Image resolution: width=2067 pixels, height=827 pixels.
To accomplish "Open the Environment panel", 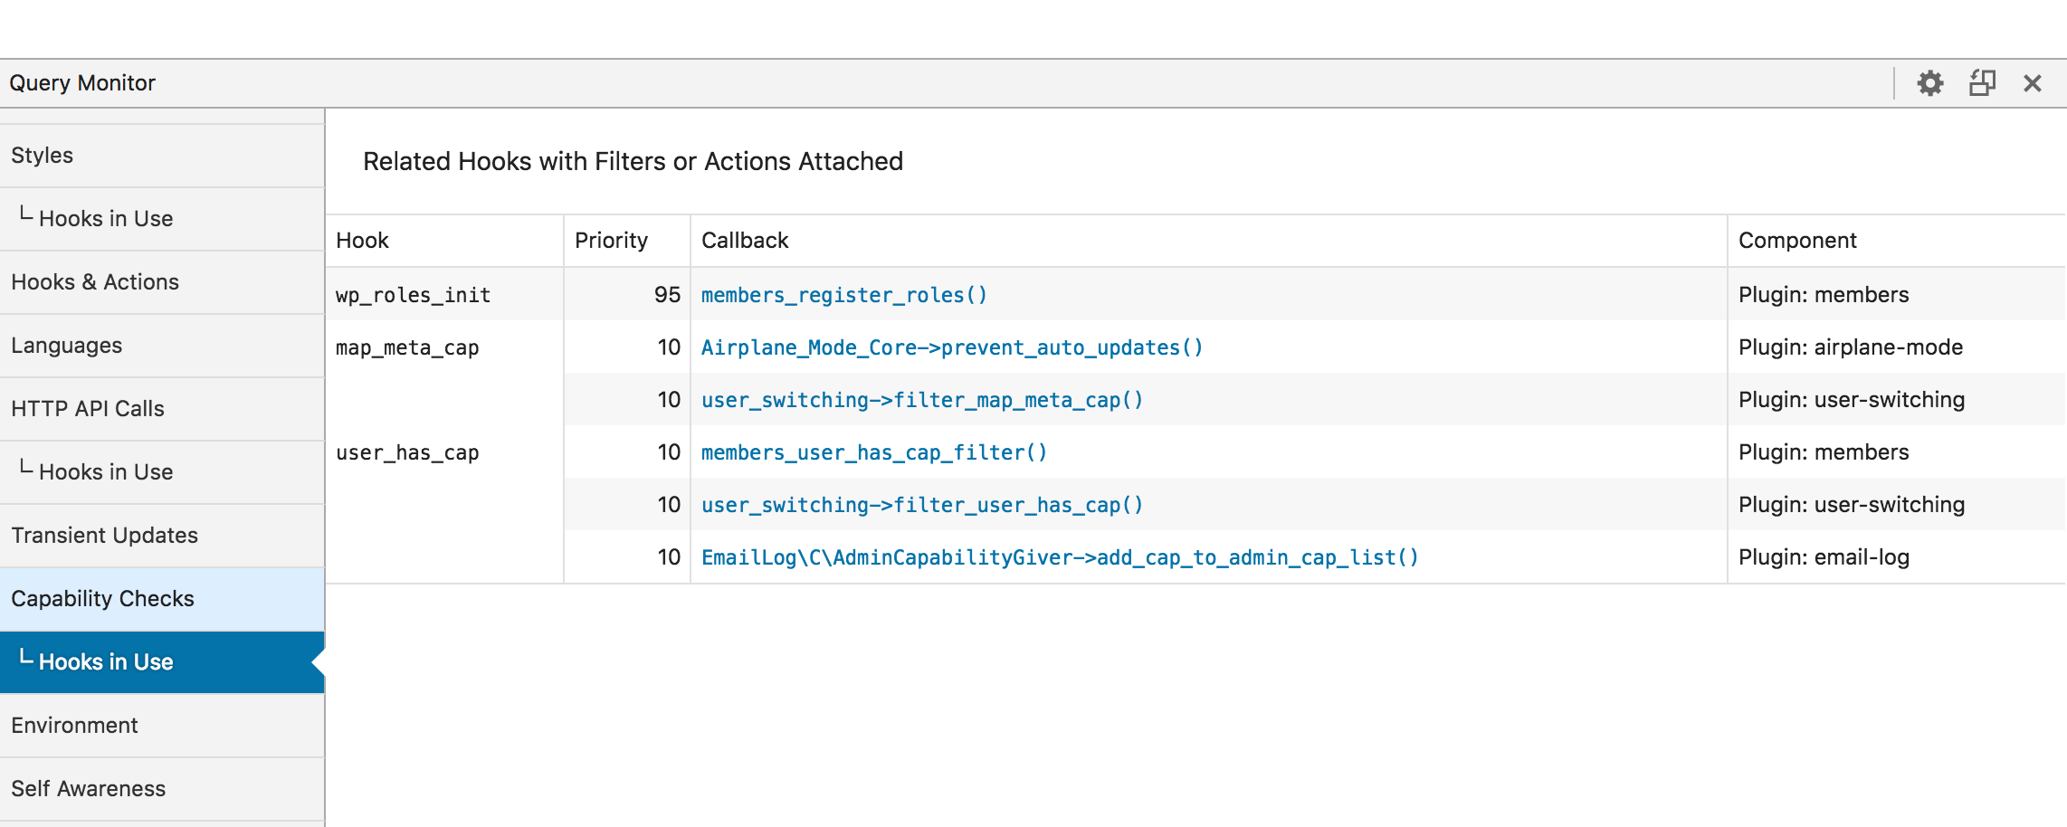I will 162,726.
